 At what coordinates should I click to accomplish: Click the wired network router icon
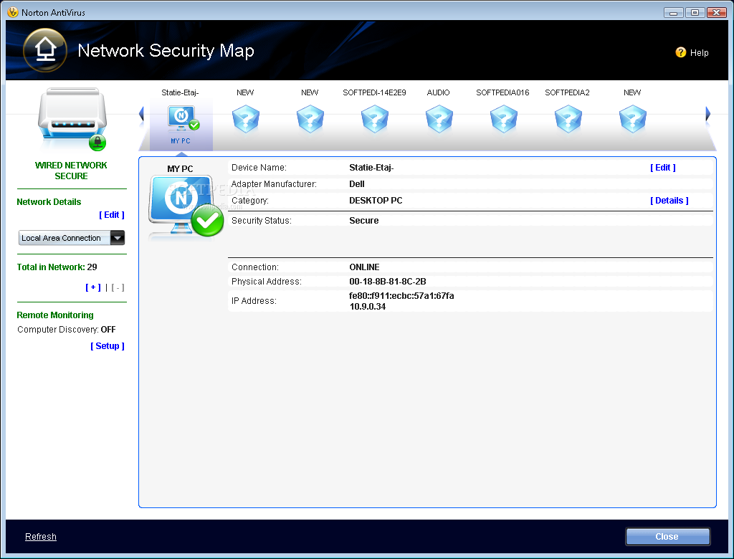click(x=72, y=119)
